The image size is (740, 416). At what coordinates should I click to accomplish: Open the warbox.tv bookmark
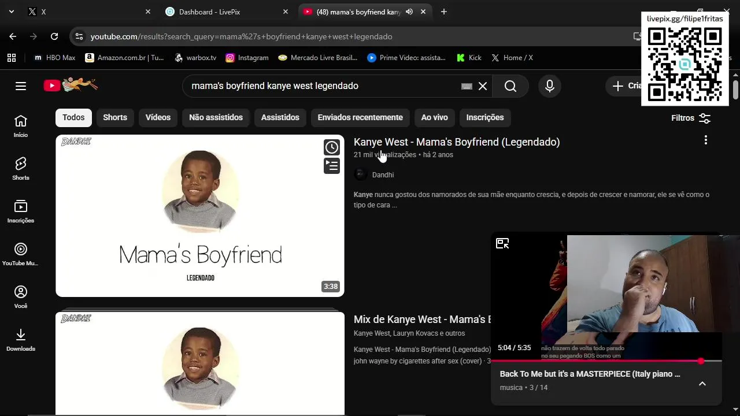point(195,58)
